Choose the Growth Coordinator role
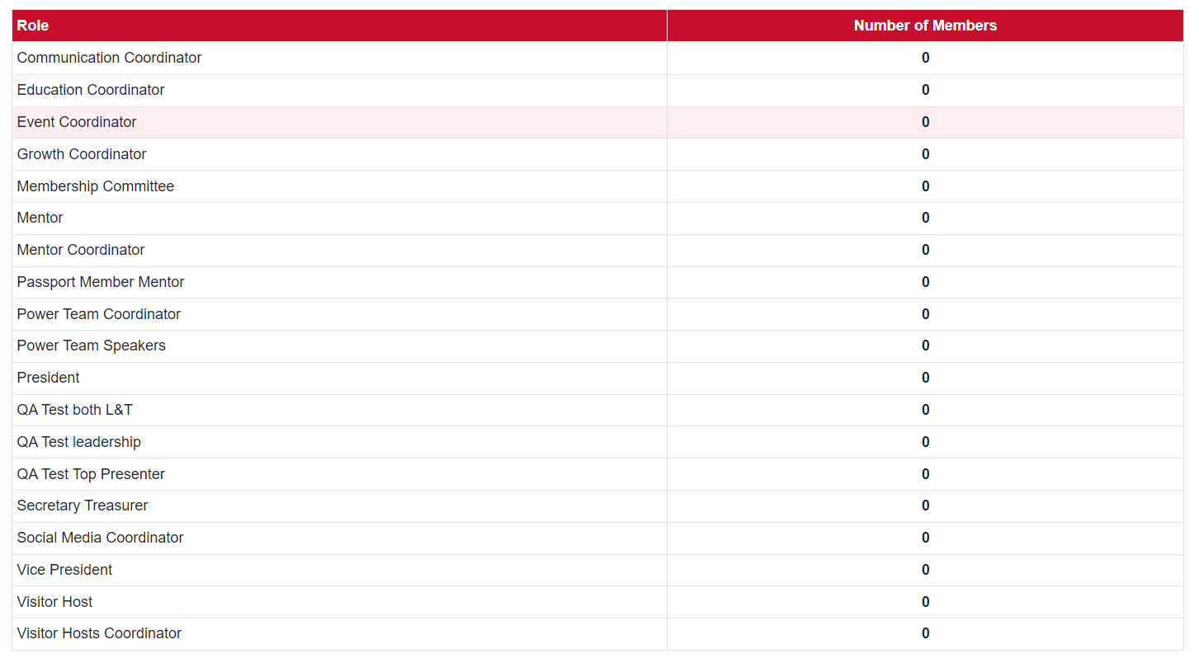This screenshot has height=663, width=1199. click(82, 154)
